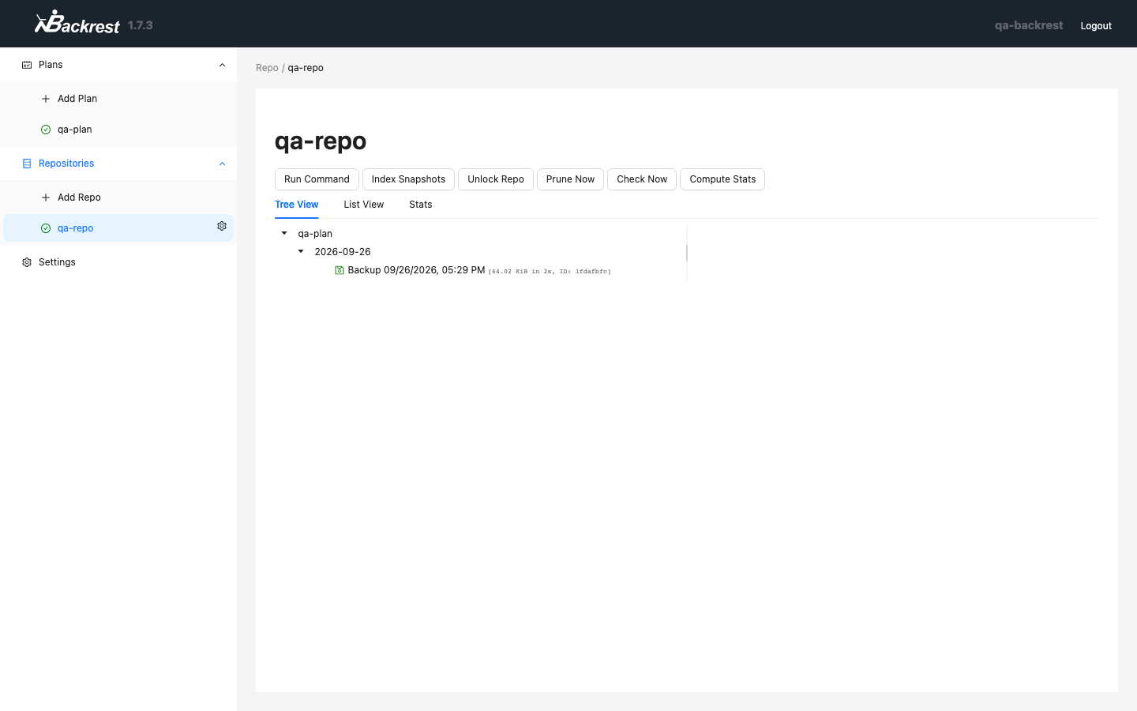Image resolution: width=1137 pixels, height=711 pixels.
Task: Select qa-repo in the sidebar
Action: pyautogui.click(x=118, y=228)
